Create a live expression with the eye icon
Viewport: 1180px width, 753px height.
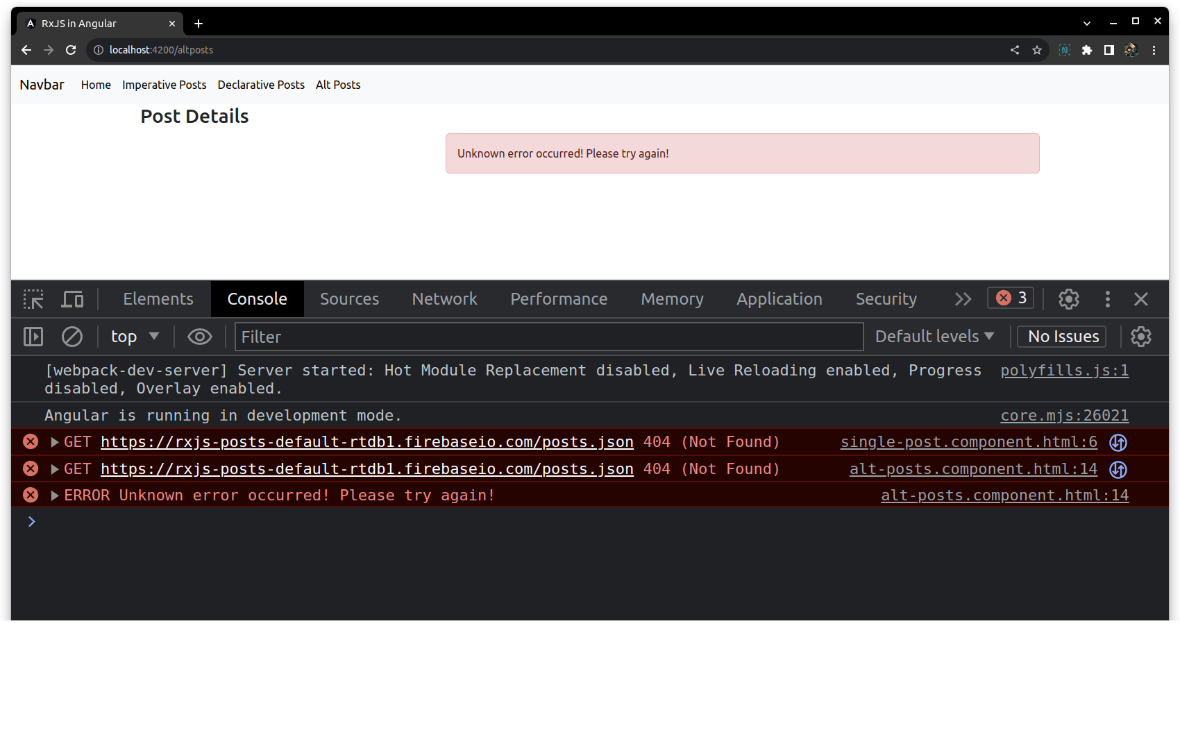(200, 337)
